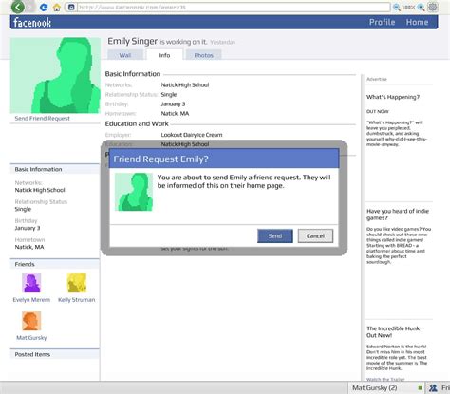Switch to the Wall tab
The width and height of the screenshot is (450, 394).
[x=125, y=55]
